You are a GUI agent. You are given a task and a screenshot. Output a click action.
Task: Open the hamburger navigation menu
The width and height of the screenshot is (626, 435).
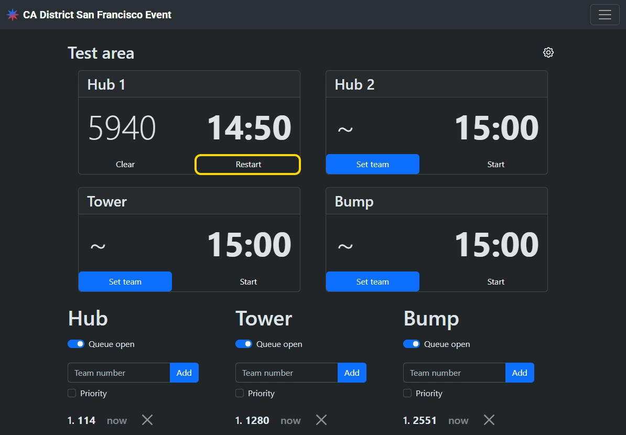point(605,15)
